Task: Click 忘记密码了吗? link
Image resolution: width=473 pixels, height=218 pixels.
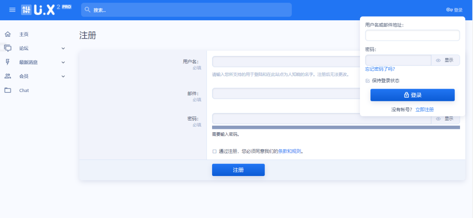Action: click(x=379, y=68)
